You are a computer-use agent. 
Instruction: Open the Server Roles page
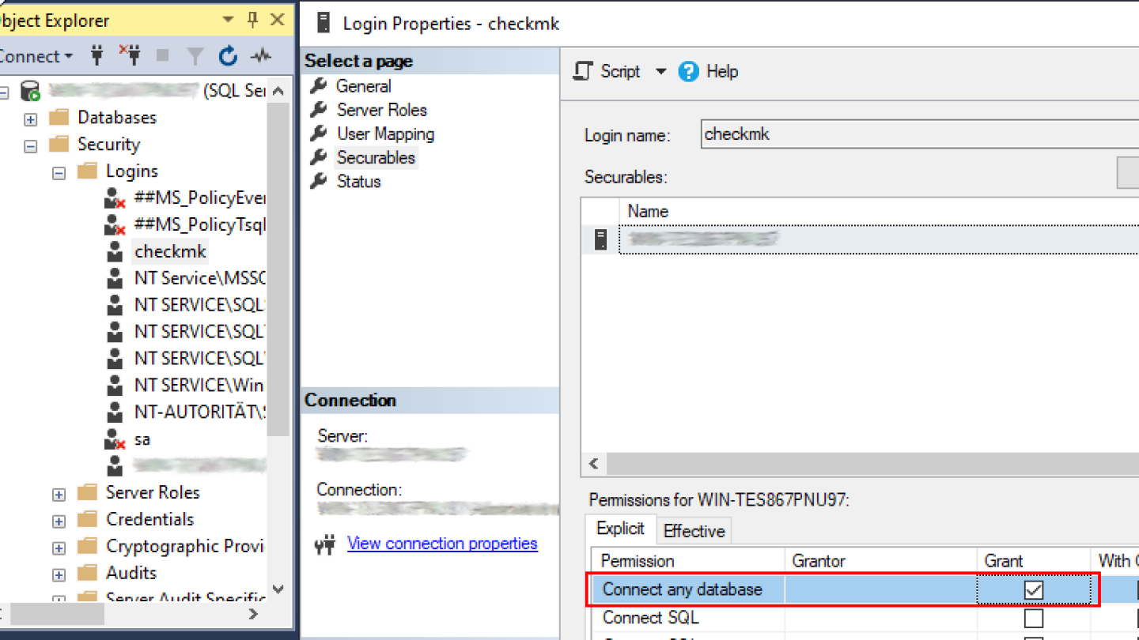tap(381, 110)
